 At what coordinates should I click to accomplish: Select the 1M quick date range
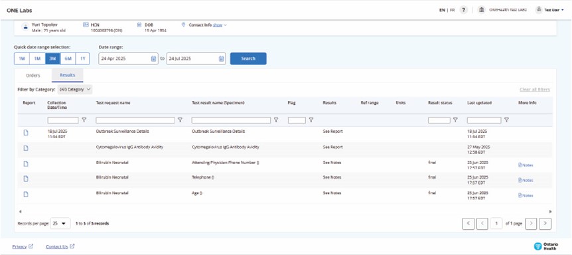37,58
